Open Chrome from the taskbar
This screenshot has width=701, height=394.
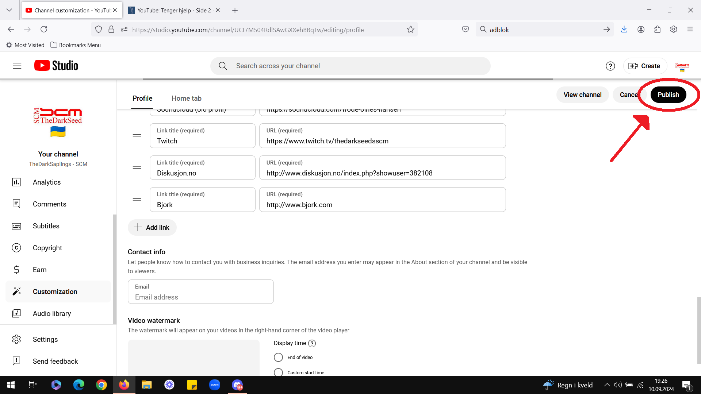click(101, 385)
